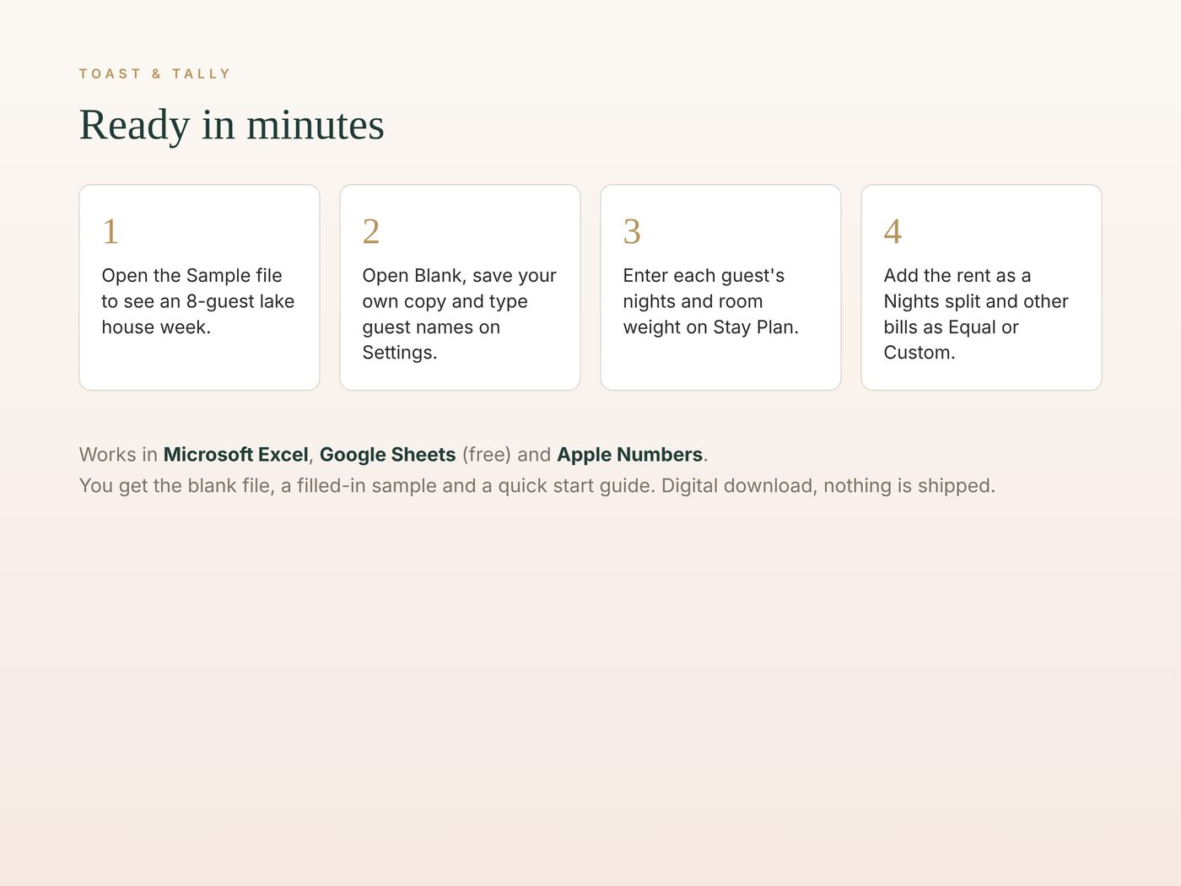Click the step number 2

[371, 231]
